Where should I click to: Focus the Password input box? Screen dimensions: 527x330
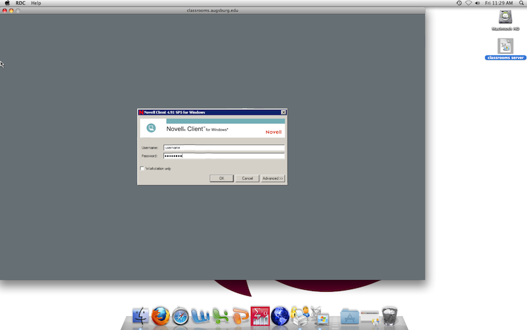tap(223, 156)
